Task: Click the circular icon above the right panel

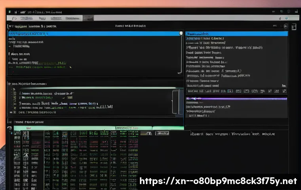Action: click(286, 26)
